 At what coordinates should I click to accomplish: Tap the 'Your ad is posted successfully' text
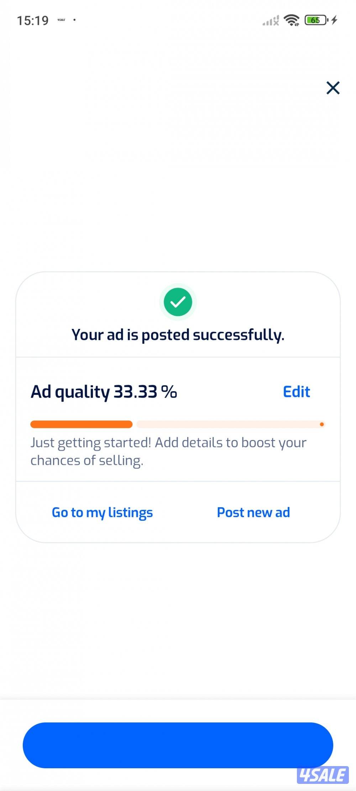[x=178, y=335]
